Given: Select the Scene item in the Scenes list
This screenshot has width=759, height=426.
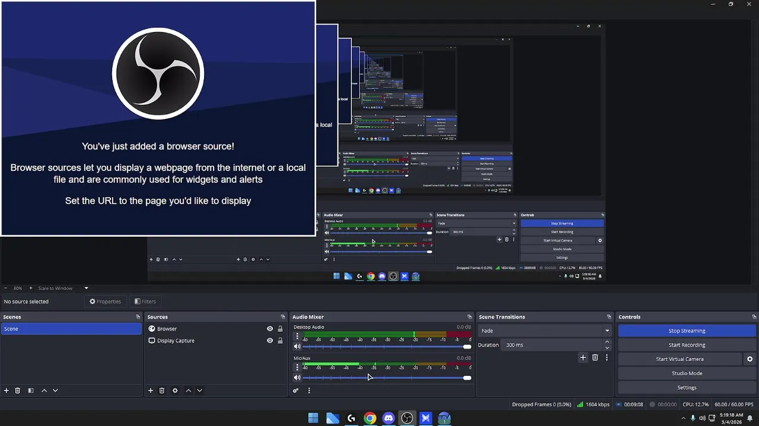Looking at the screenshot, I should 71,329.
